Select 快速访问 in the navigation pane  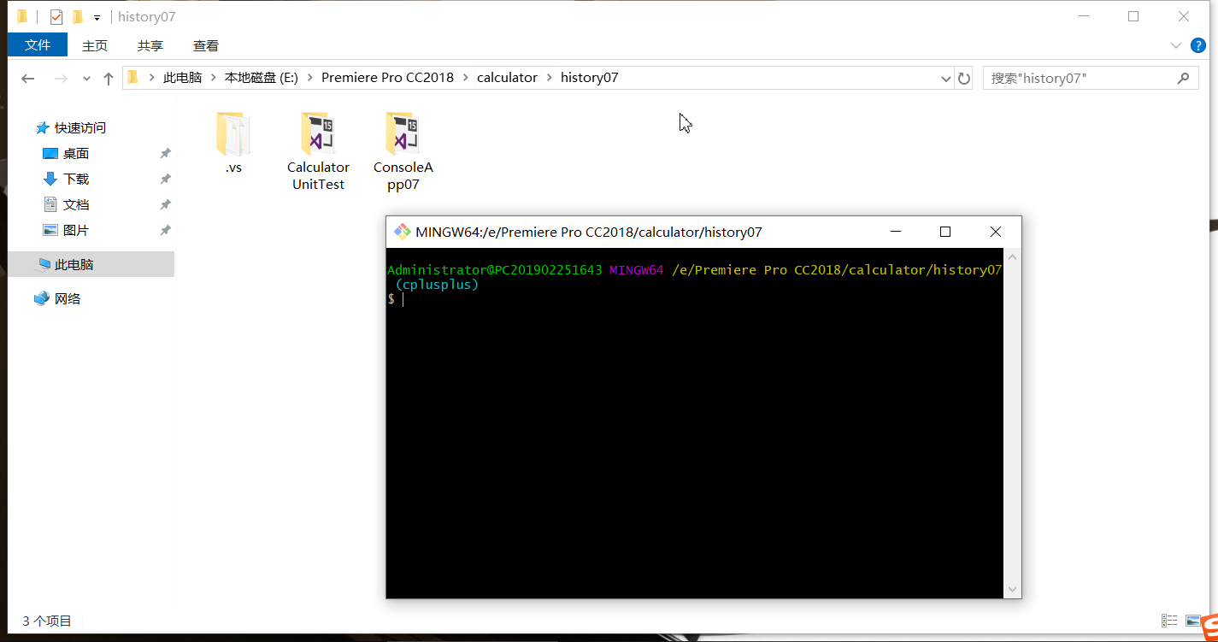point(80,128)
